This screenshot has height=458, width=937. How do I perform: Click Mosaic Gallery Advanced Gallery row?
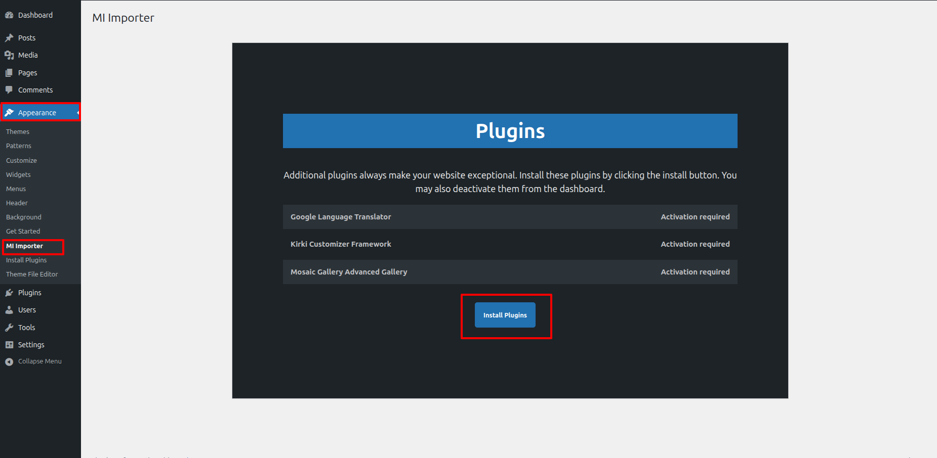click(x=510, y=272)
